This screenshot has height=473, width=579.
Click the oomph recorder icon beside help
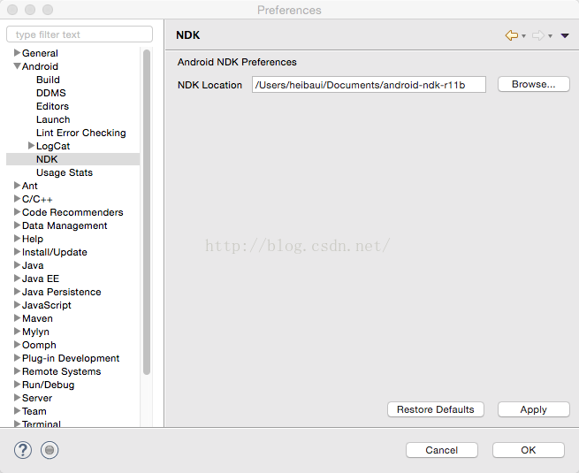tap(50, 450)
